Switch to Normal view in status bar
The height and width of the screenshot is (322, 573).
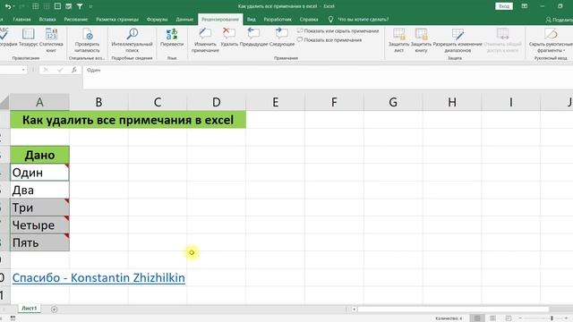click(477, 318)
